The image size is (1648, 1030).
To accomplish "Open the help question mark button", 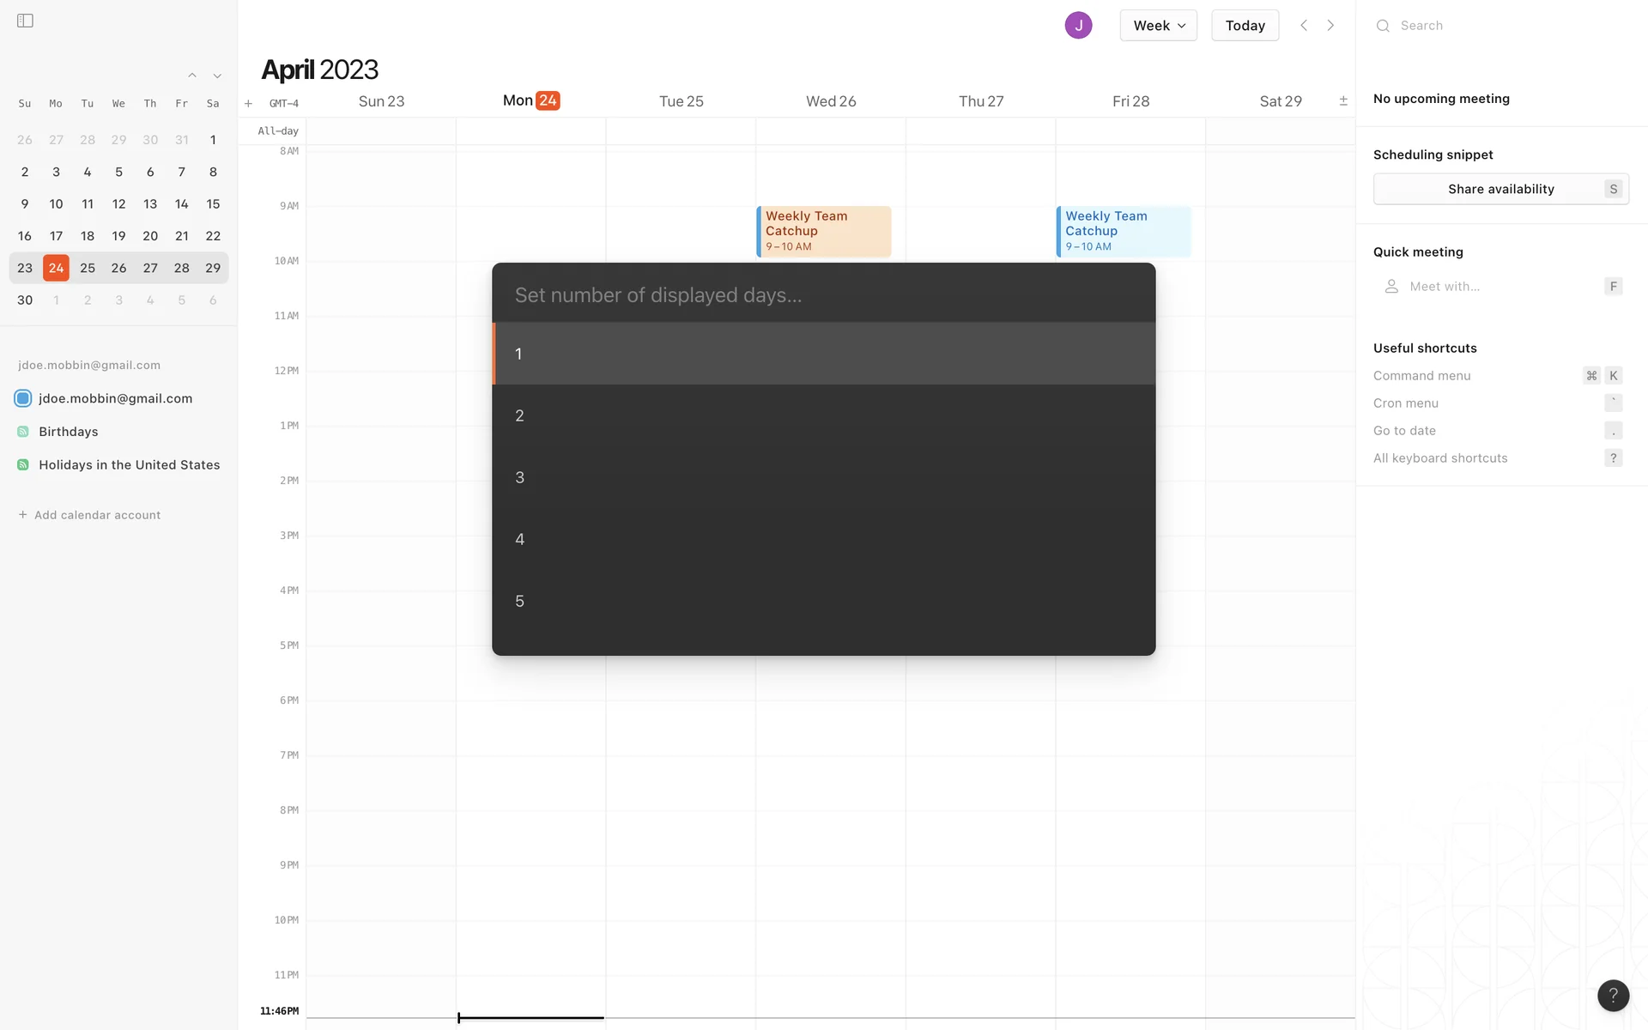I will point(1613,995).
